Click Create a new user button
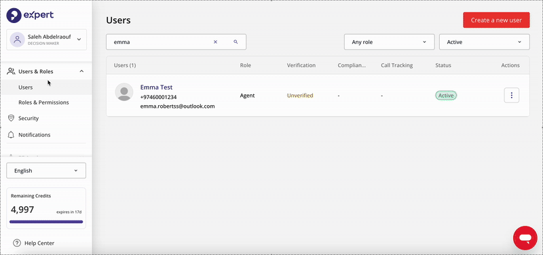 (496, 20)
